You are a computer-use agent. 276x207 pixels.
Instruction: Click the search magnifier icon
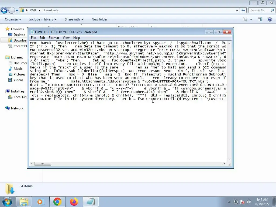[272, 10]
